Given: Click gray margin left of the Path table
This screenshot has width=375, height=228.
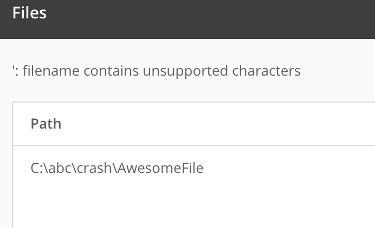Looking at the screenshot, I should click(5, 162).
